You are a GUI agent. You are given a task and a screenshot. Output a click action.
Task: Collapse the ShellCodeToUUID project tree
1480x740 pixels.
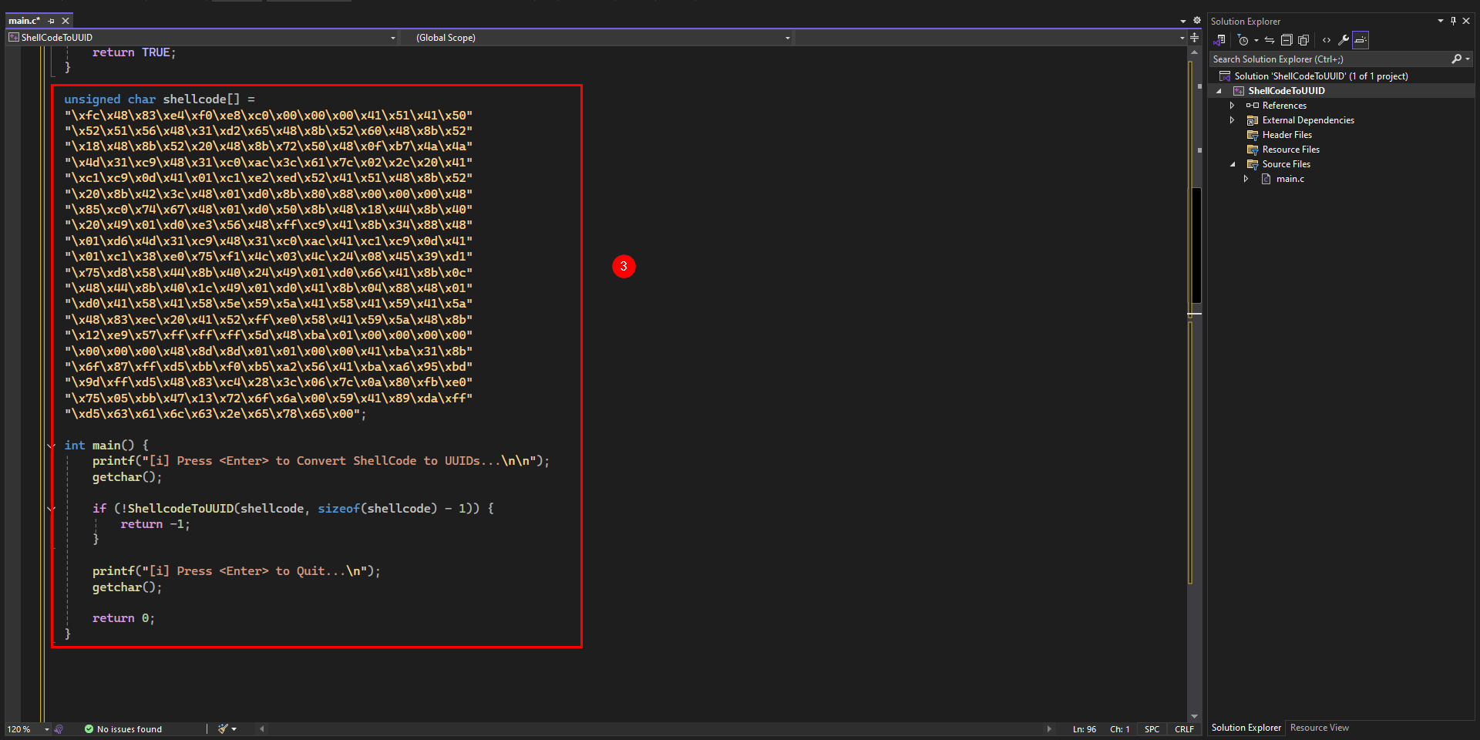[x=1219, y=91]
